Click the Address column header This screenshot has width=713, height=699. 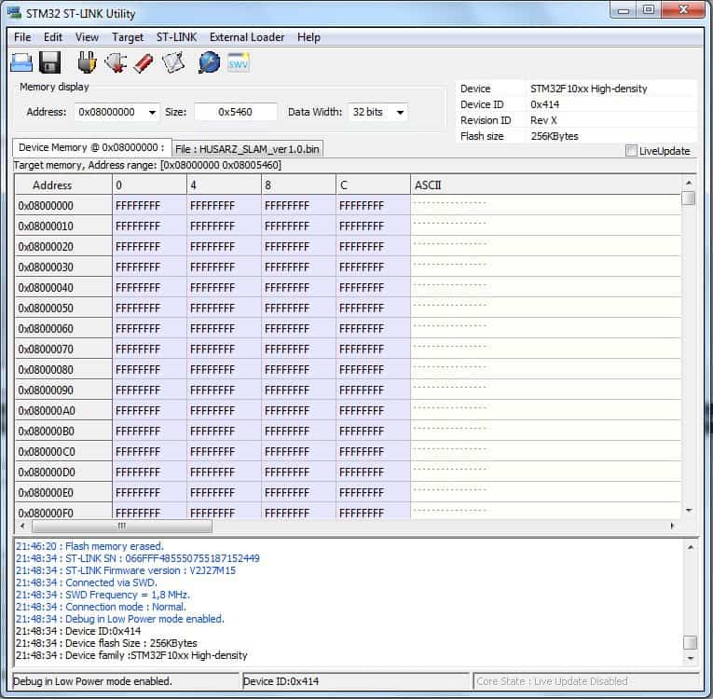(x=63, y=185)
